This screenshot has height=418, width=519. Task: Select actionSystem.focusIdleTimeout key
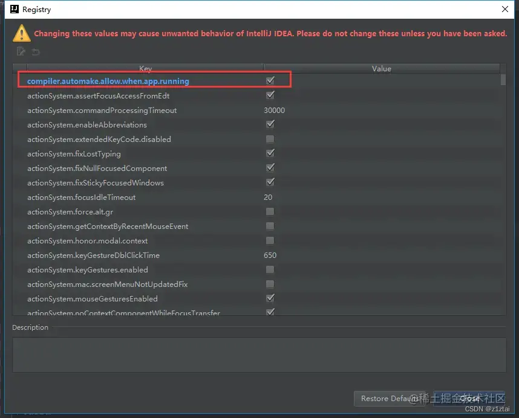[x=82, y=198]
